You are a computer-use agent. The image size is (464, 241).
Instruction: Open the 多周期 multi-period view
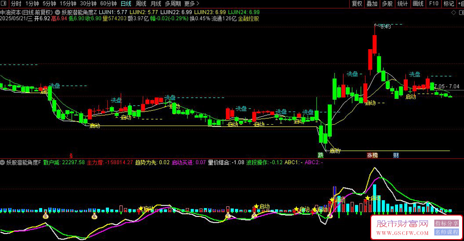(173, 4)
